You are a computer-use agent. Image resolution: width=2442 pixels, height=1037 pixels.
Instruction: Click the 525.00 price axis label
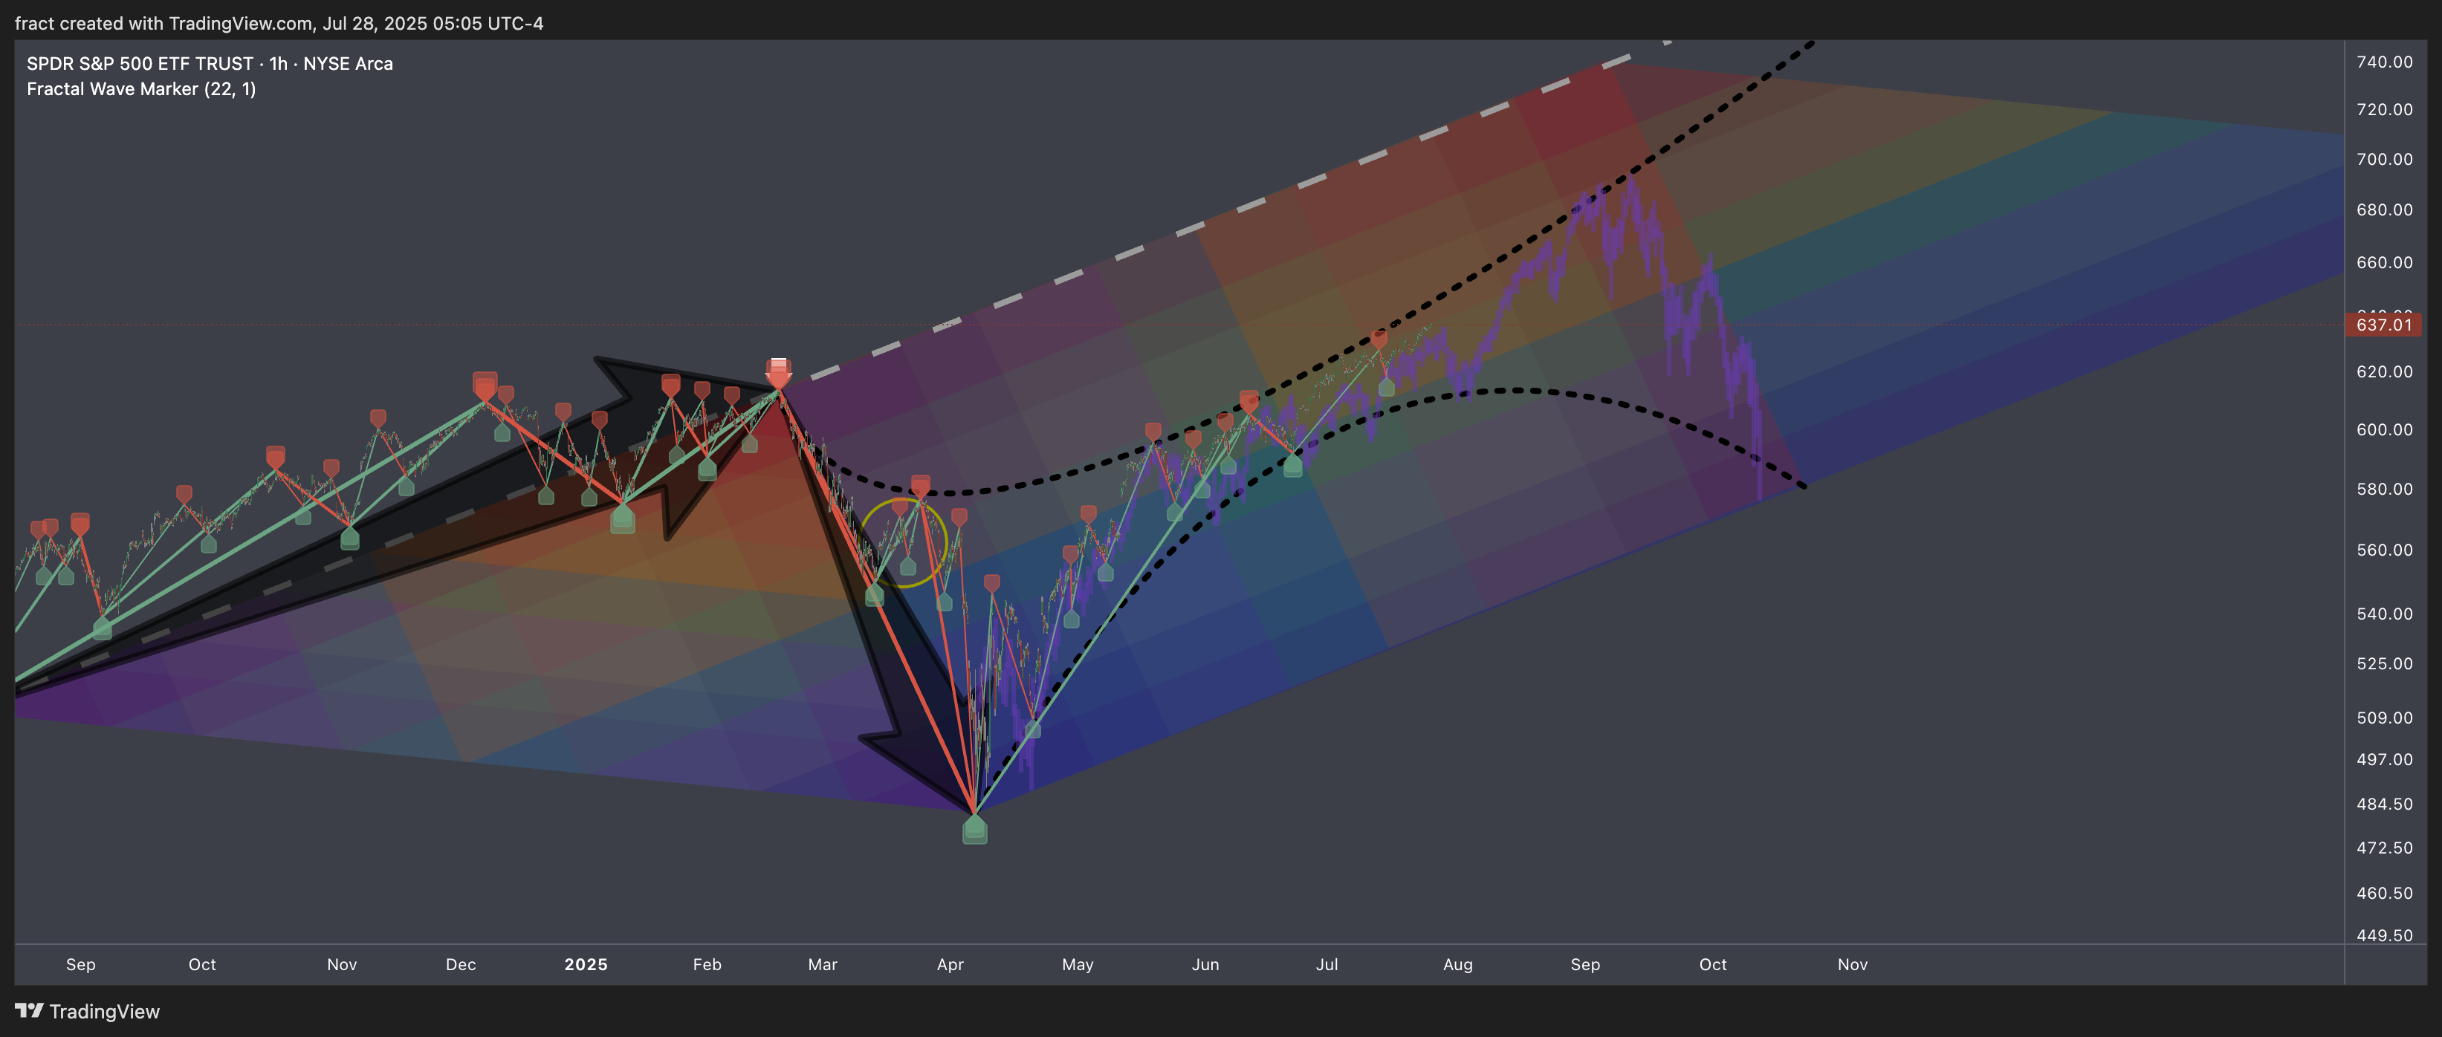pyautogui.click(x=2384, y=663)
